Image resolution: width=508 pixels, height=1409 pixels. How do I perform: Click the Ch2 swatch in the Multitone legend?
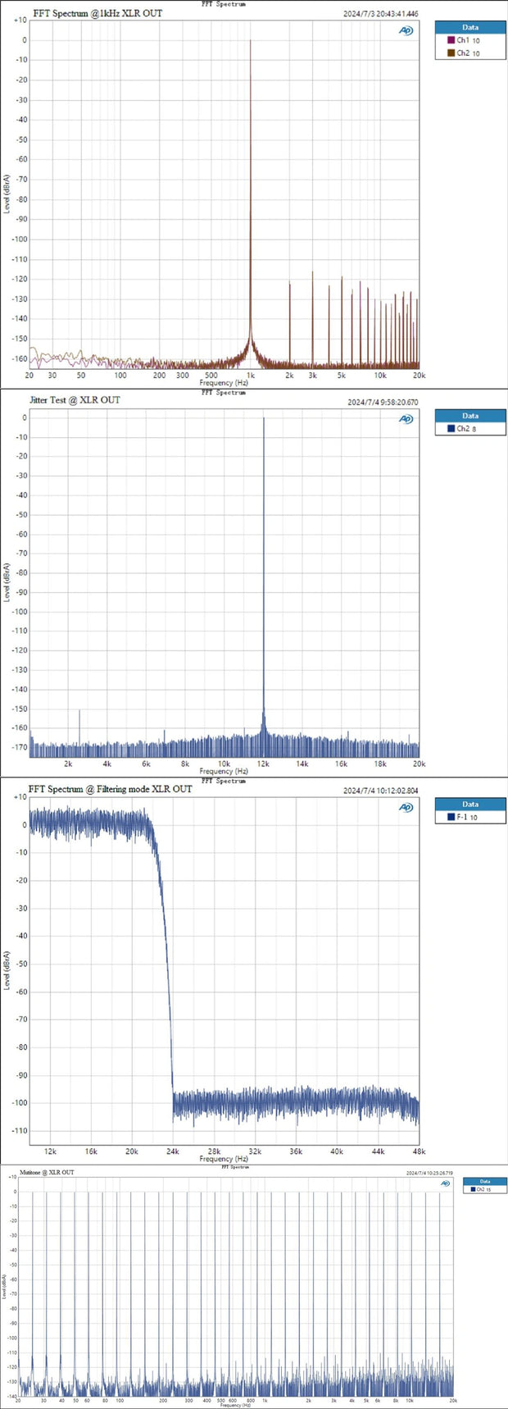pos(472,1189)
